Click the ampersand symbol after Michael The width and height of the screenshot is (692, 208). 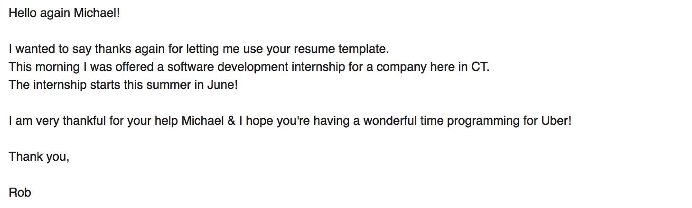click(x=231, y=121)
